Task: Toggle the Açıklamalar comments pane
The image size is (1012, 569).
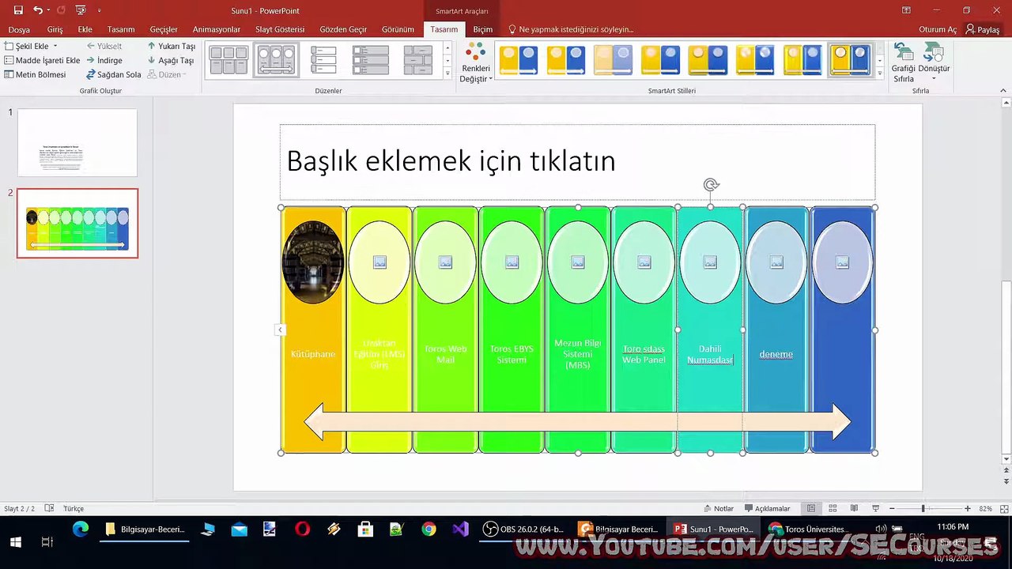Action: tap(766, 508)
